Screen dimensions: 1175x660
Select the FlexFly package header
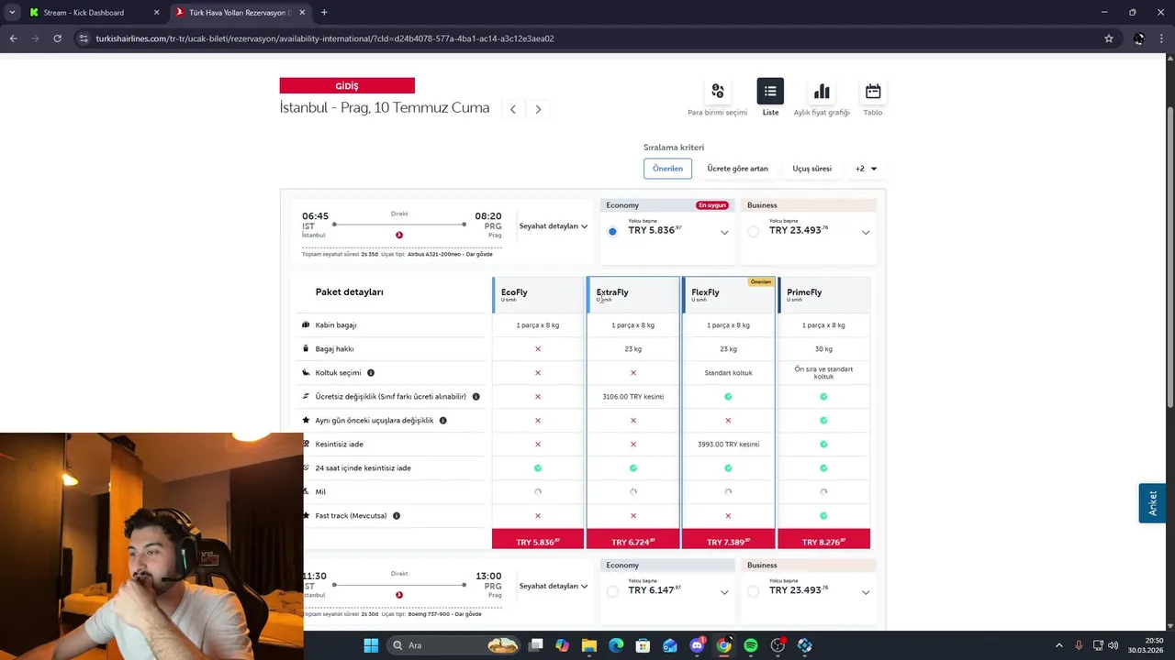[x=729, y=295]
